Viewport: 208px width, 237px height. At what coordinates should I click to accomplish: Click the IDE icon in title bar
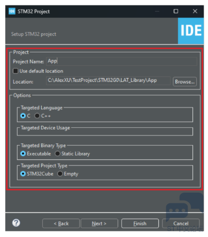click(12, 11)
